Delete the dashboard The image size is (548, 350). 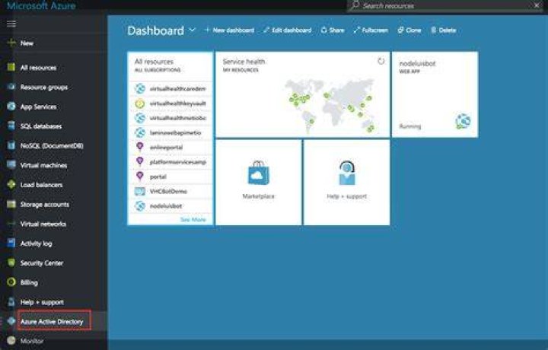tap(444, 30)
